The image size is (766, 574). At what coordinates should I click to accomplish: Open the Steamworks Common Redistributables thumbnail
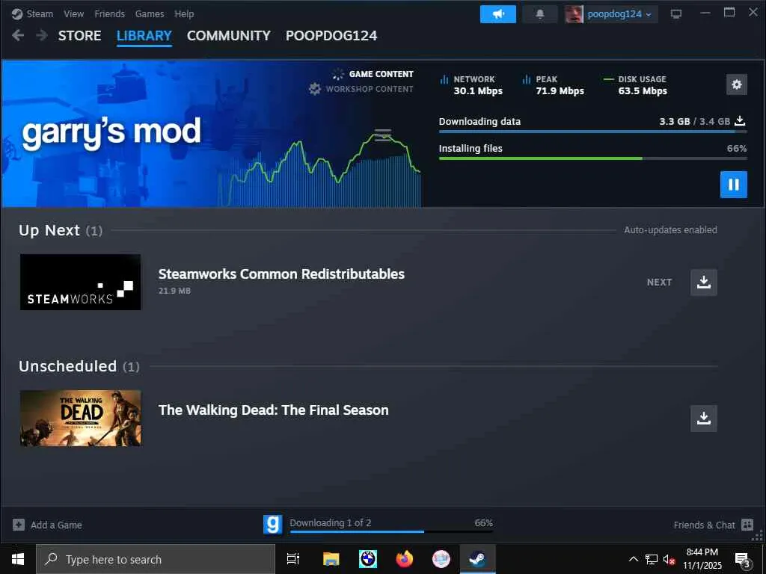pos(81,282)
